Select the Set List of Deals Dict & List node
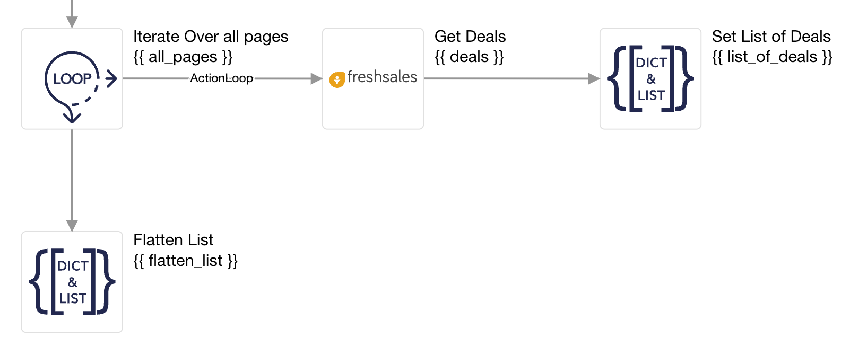This screenshot has width=850, height=338. tap(650, 79)
